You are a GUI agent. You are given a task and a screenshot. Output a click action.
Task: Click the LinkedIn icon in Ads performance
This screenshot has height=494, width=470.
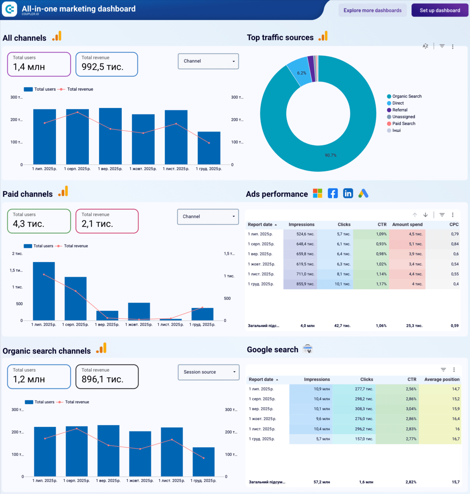(x=348, y=193)
